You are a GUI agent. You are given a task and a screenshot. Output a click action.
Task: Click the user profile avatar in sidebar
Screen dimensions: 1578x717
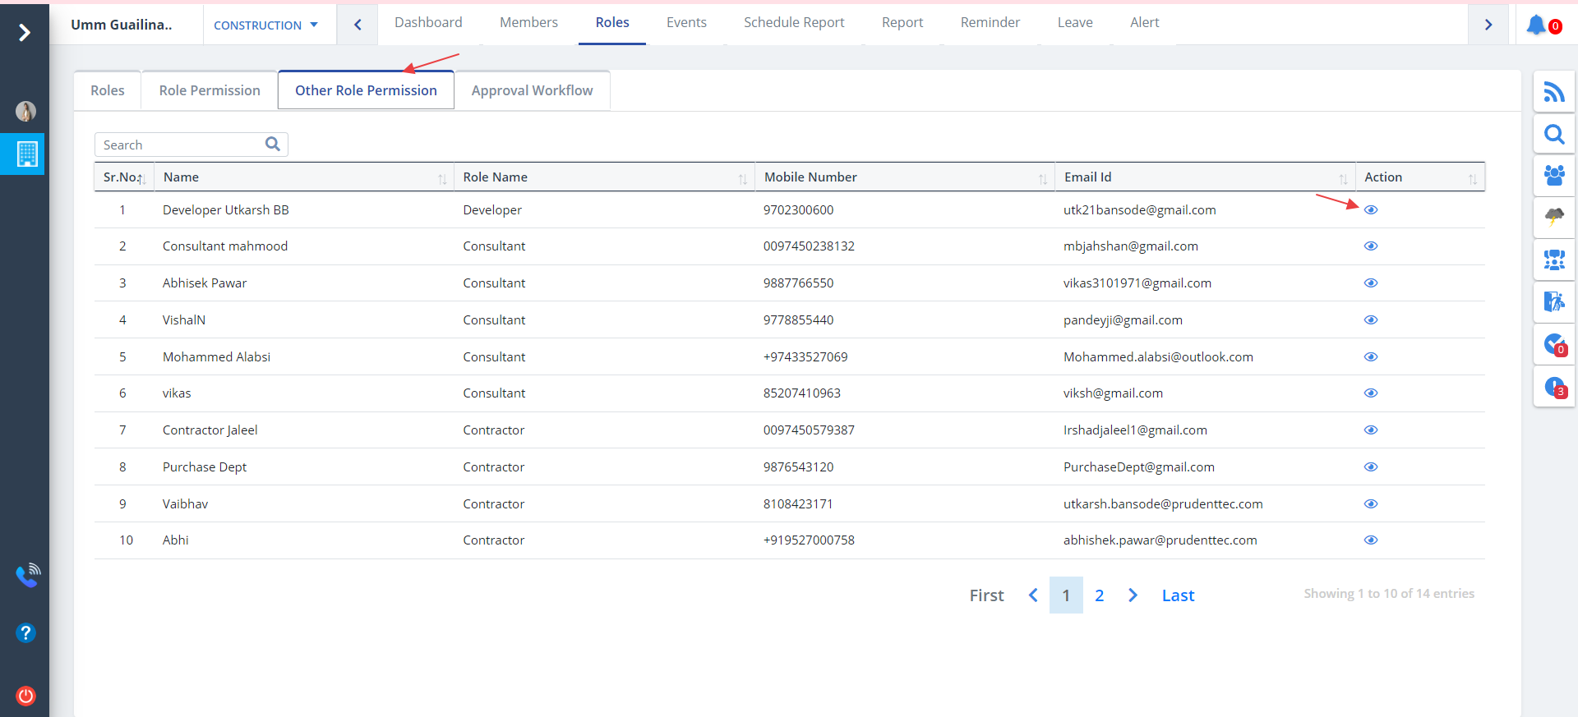[25, 111]
